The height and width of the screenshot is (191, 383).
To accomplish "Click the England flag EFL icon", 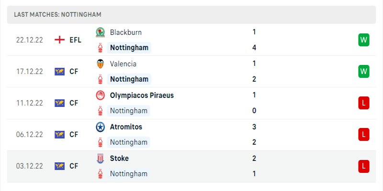I will click(60, 40).
